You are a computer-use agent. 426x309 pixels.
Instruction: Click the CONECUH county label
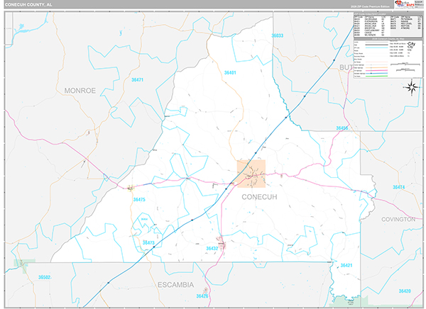259,197
